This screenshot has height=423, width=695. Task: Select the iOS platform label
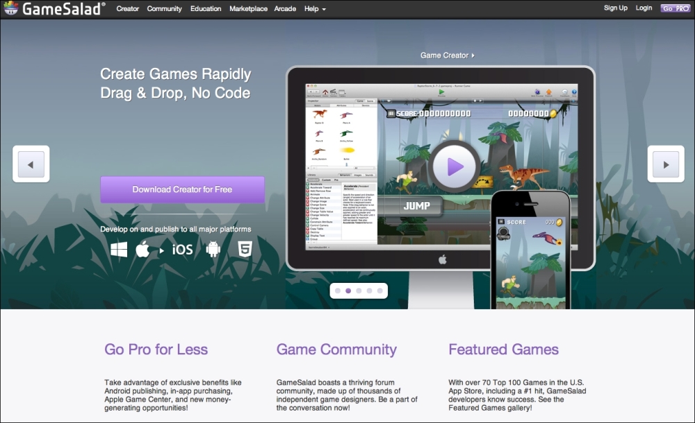tap(182, 250)
